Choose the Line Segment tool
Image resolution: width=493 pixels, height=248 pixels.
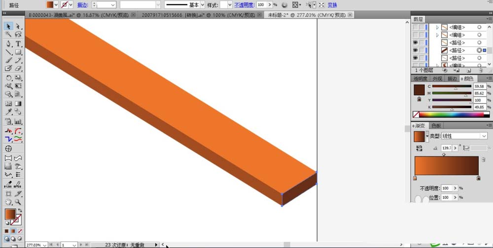click(8, 52)
